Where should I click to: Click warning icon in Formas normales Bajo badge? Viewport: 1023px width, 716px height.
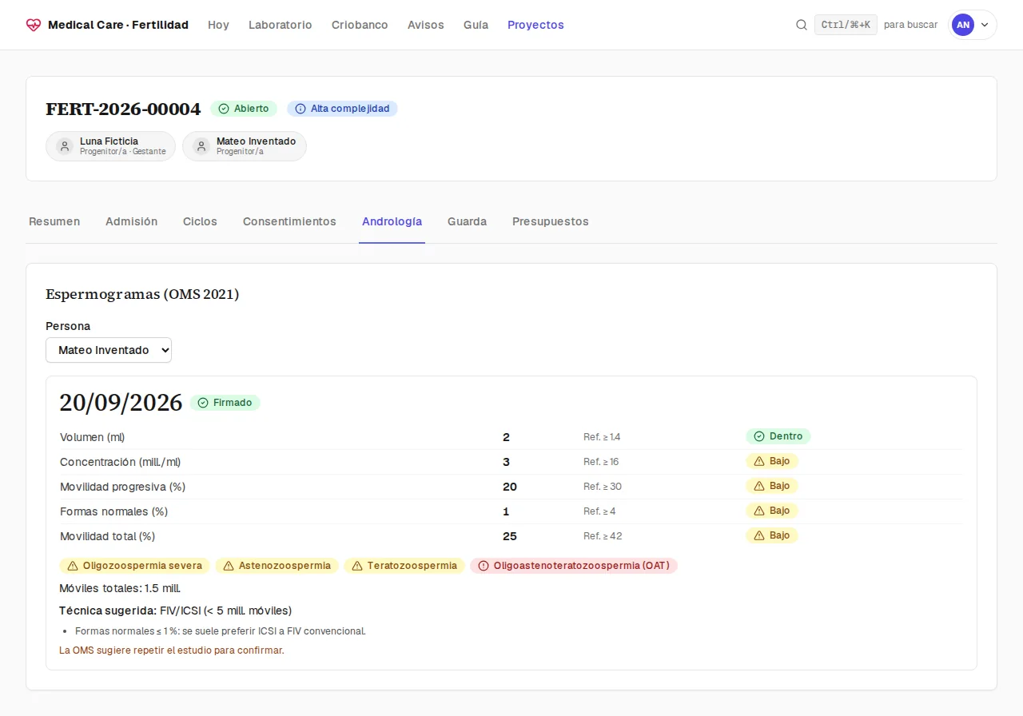pos(759,511)
